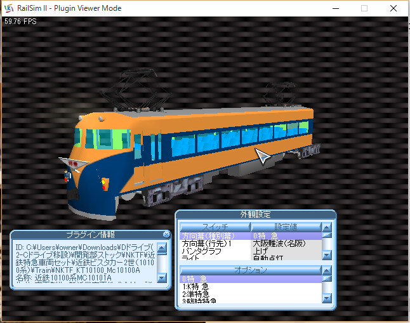The width and height of the screenshot is (410, 323).
Task: Click the up arrow of the オプション list
Action: pyautogui.click(x=327, y=270)
